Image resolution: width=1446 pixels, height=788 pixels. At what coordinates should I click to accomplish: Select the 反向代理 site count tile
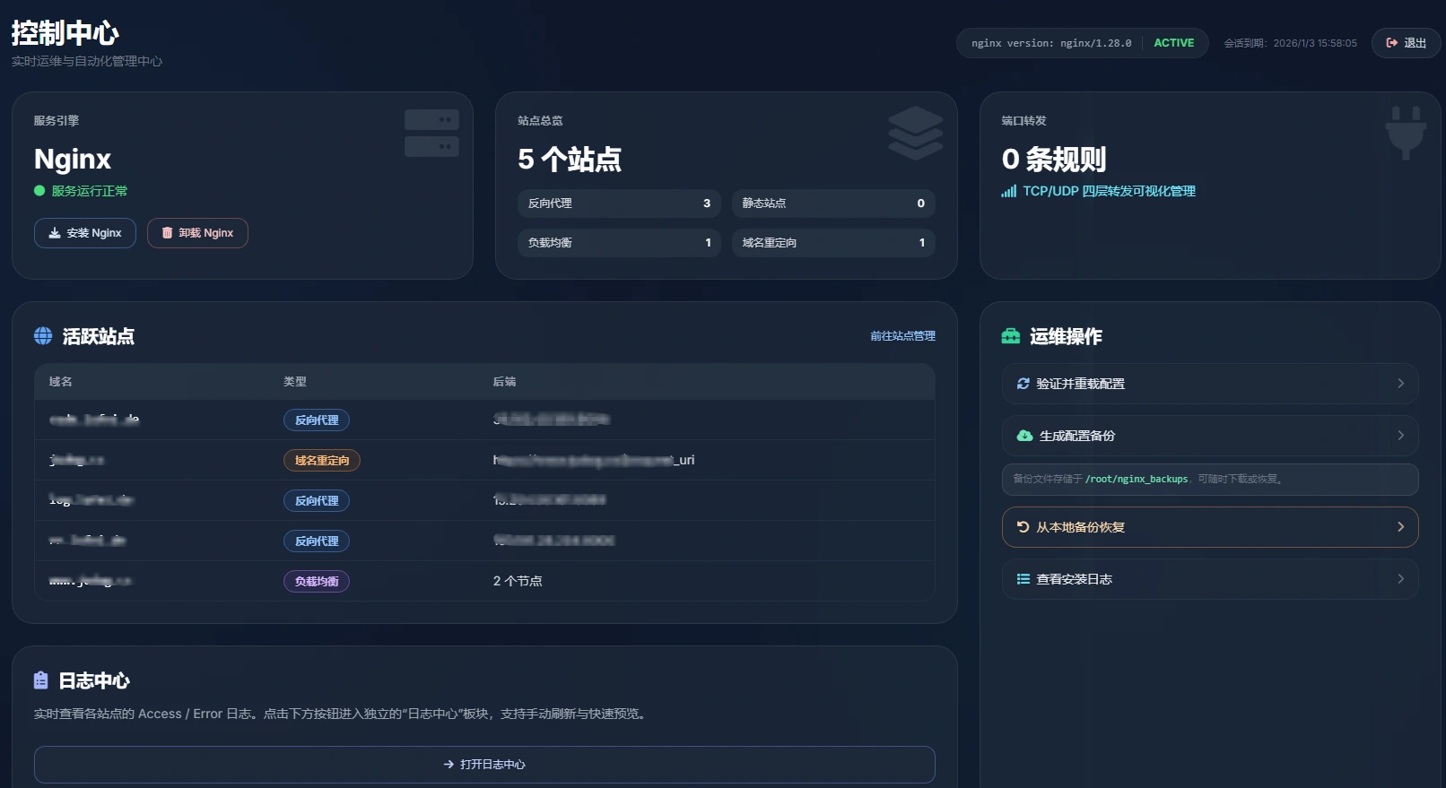pos(619,203)
